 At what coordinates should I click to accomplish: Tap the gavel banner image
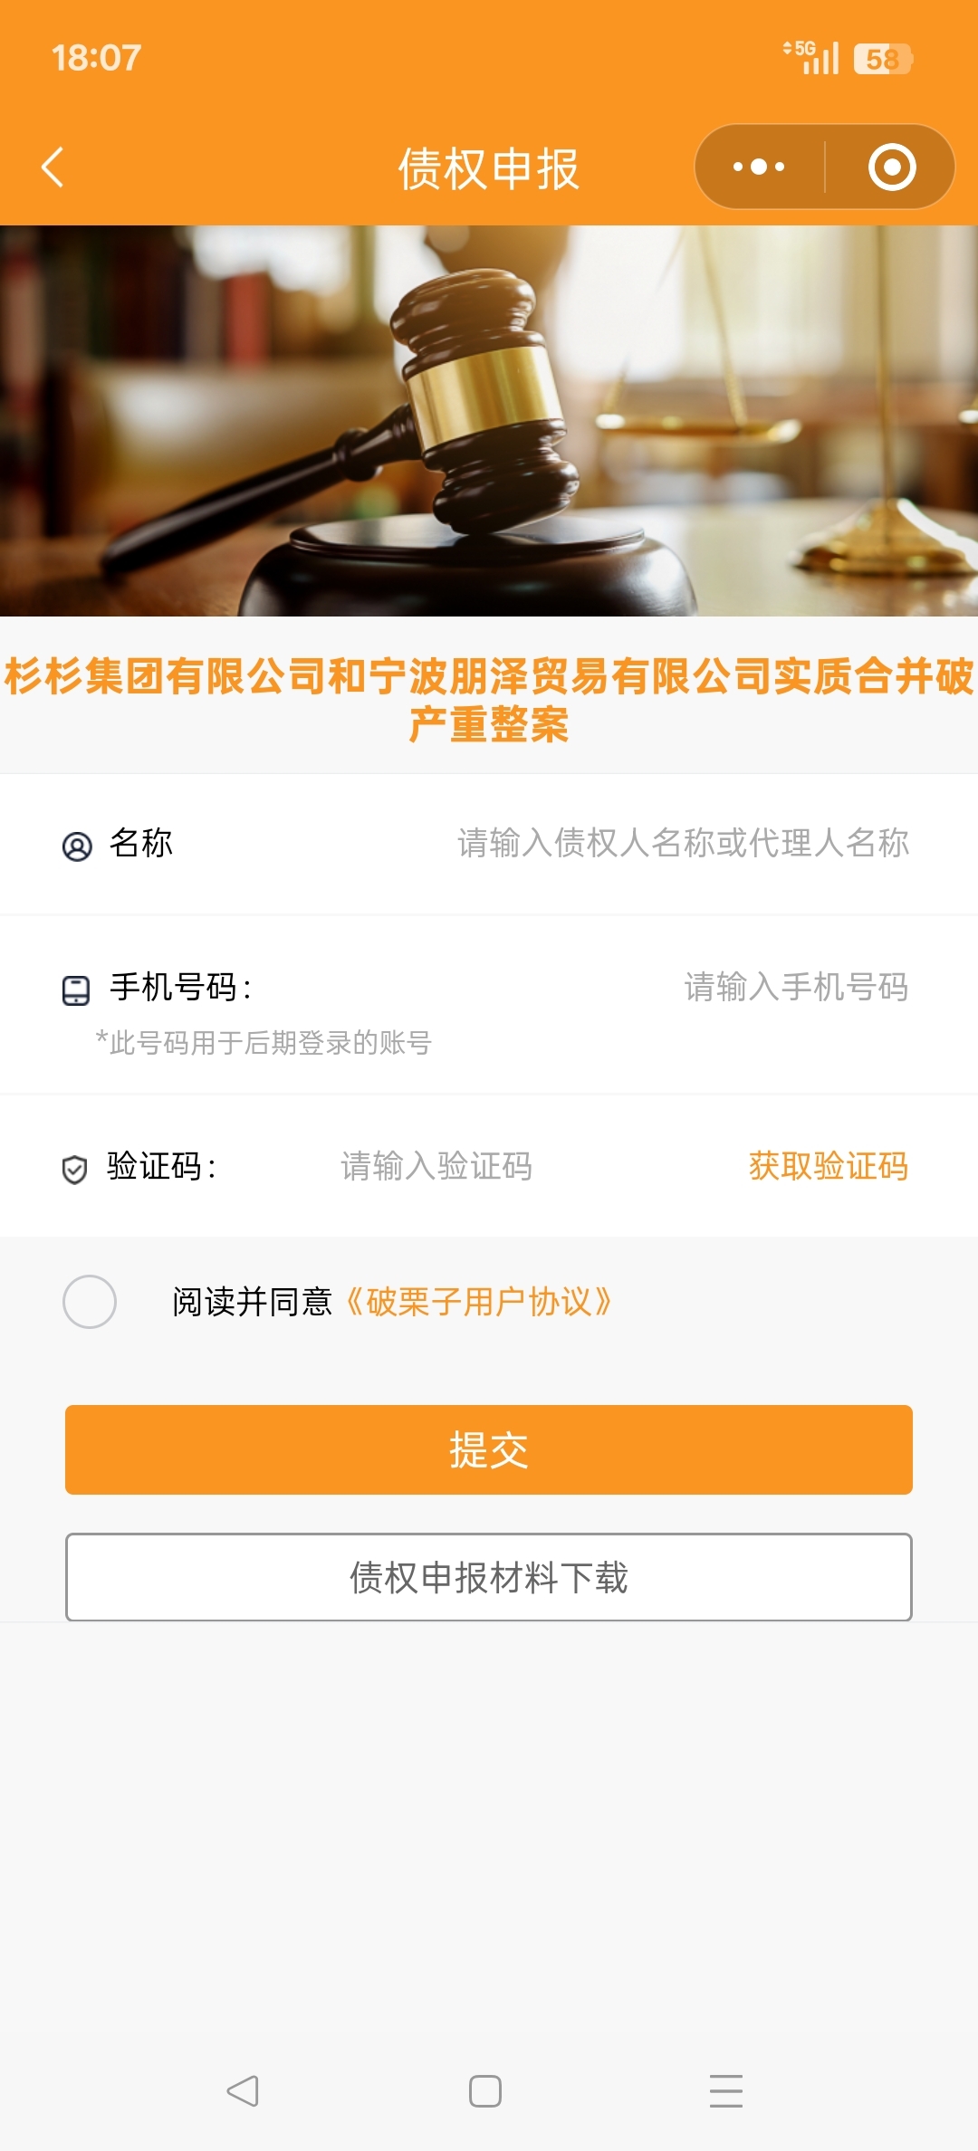[489, 421]
